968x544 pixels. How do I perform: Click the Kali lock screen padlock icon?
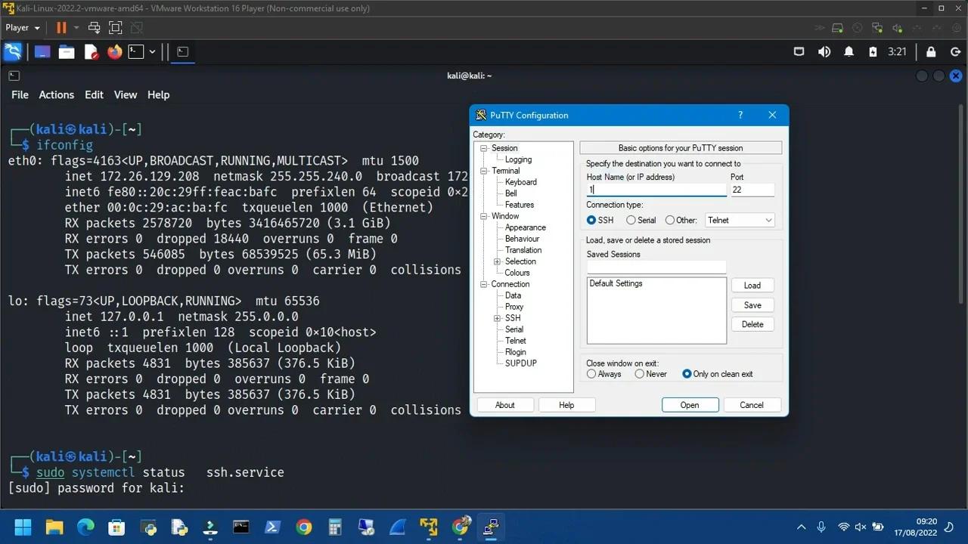pos(931,52)
